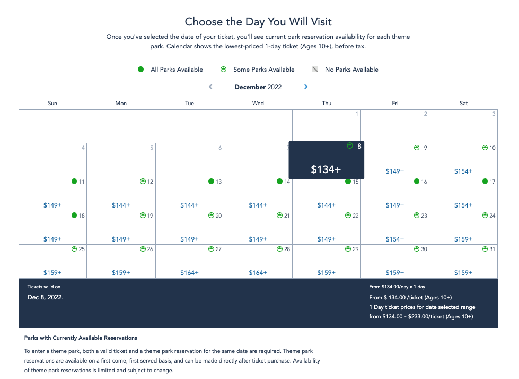Select December 9 priced $149+

(395, 160)
